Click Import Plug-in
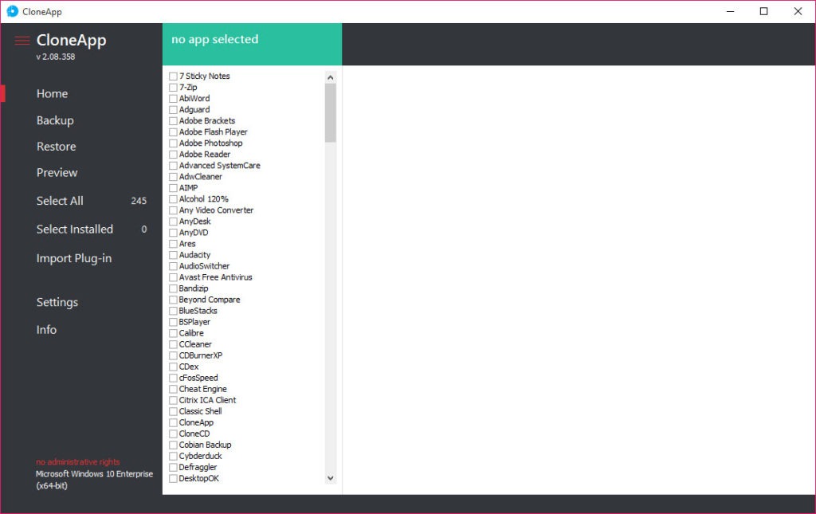Image resolution: width=816 pixels, height=514 pixels. [74, 258]
